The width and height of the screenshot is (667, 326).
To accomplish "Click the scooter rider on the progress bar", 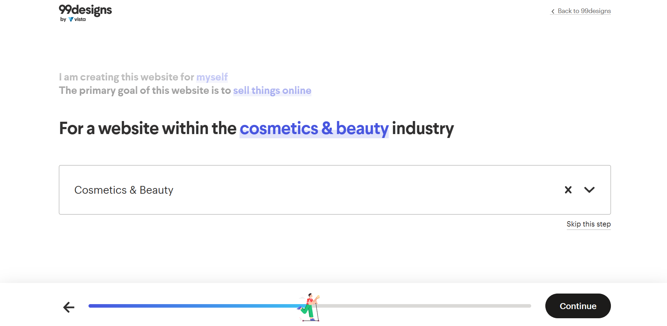I will 309,307.
